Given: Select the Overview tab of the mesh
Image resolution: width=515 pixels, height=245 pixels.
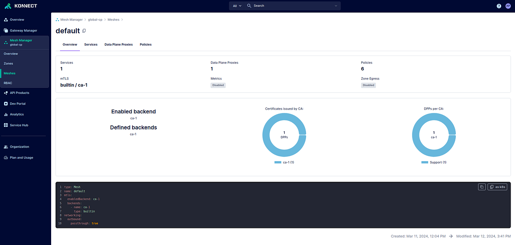Looking at the screenshot, I should pyautogui.click(x=70, y=45).
